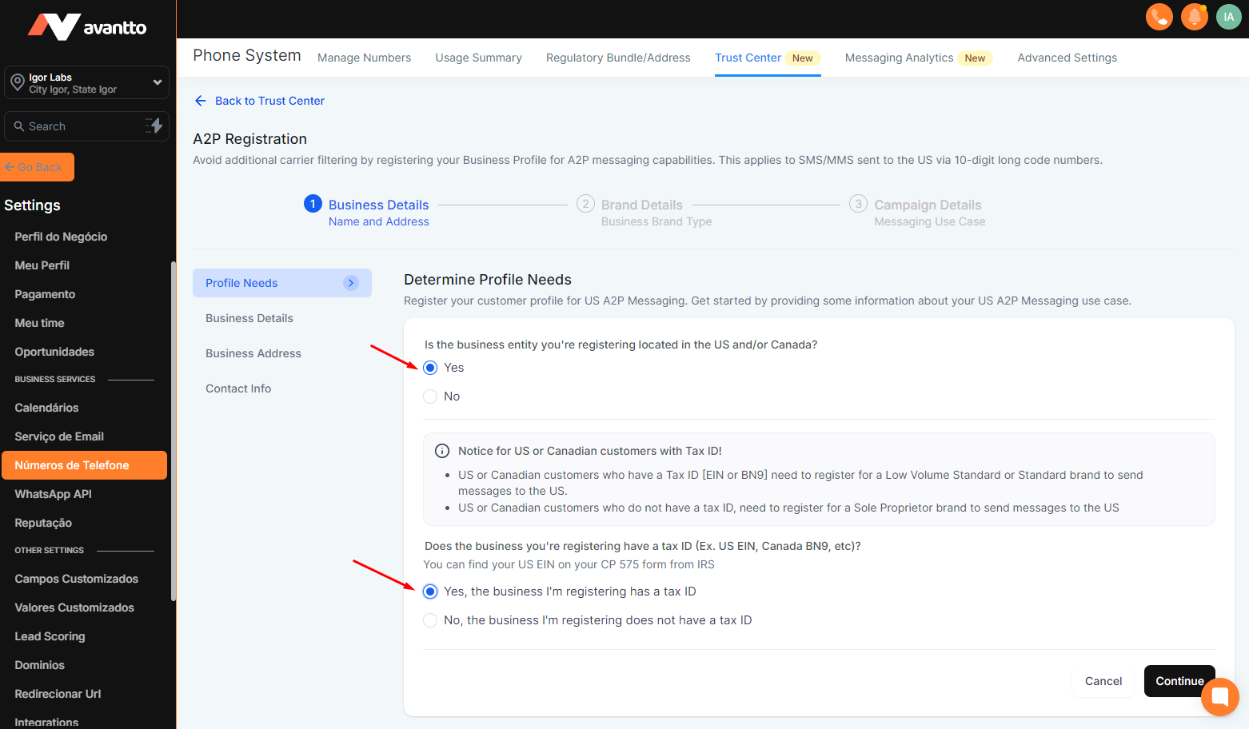Select Yes for US/Canada location
Image resolution: width=1249 pixels, height=729 pixels.
pyautogui.click(x=430, y=368)
